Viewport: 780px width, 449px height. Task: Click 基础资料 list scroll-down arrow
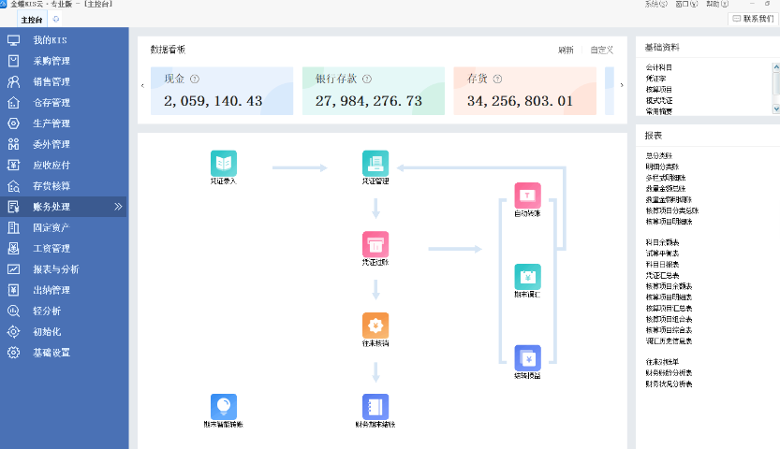[776, 109]
